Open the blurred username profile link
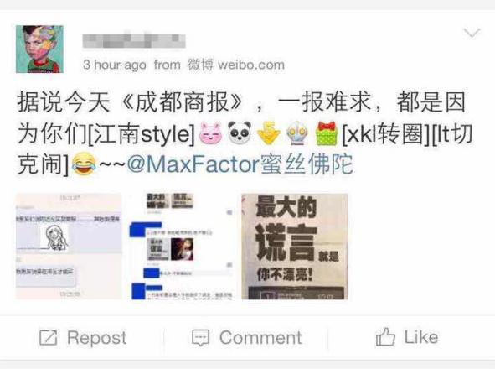 pyautogui.click(x=134, y=41)
